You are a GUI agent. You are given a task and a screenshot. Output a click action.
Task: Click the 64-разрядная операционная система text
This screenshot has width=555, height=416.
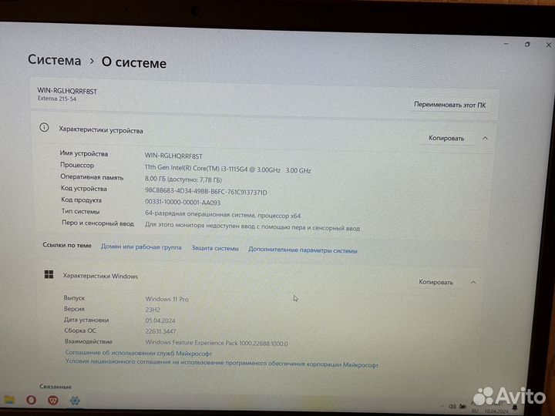[x=223, y=214]
